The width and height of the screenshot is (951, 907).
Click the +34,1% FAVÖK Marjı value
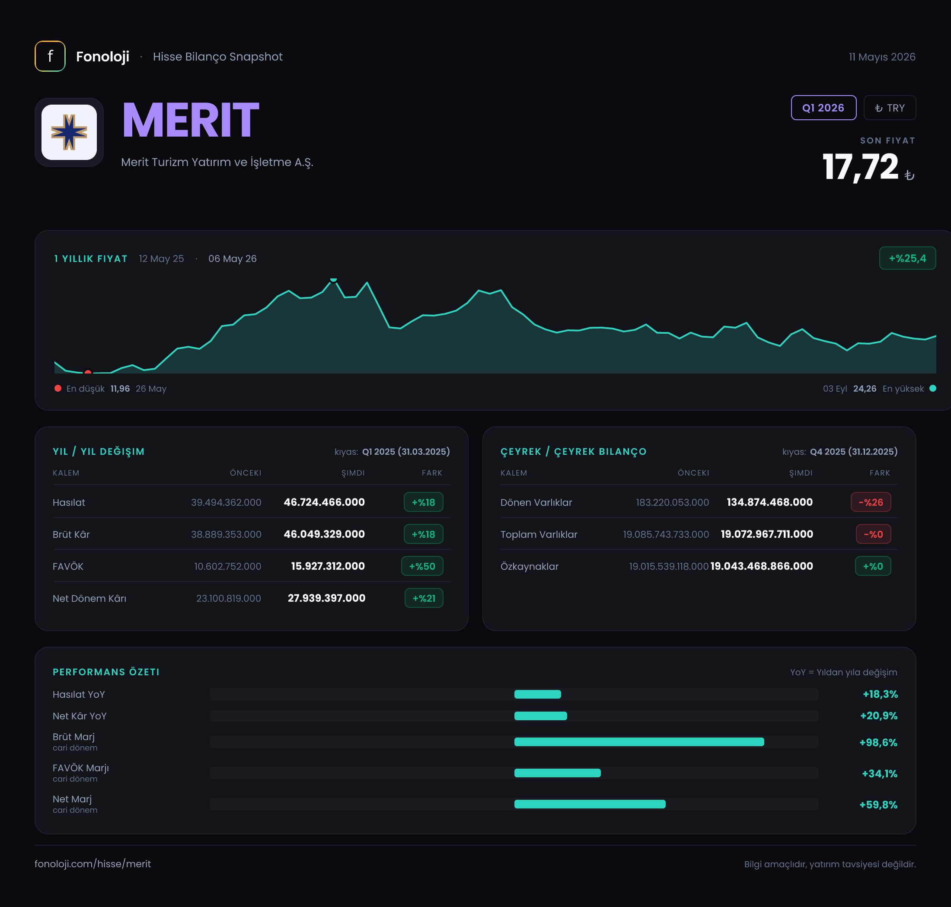click(879, 773)
